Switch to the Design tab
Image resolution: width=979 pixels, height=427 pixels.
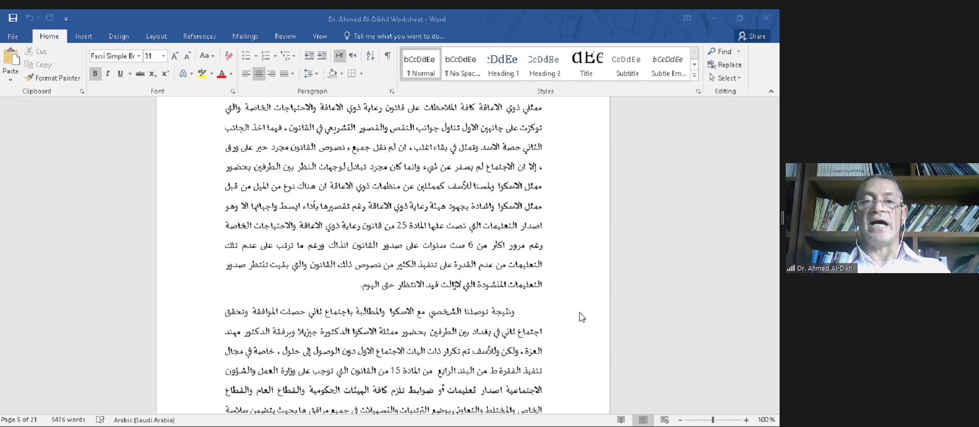pos(119,36)
